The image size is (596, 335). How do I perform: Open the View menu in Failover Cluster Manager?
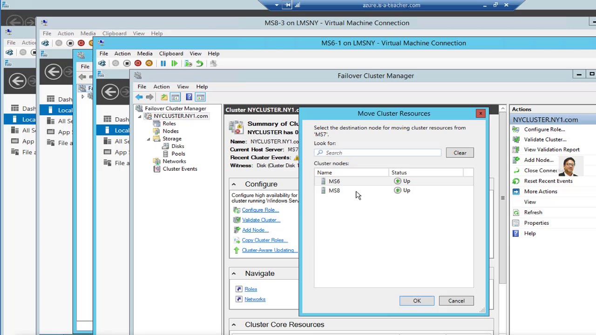(x=183, y=87)
